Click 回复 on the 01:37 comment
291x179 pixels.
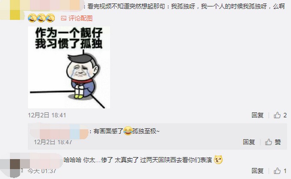258,170
